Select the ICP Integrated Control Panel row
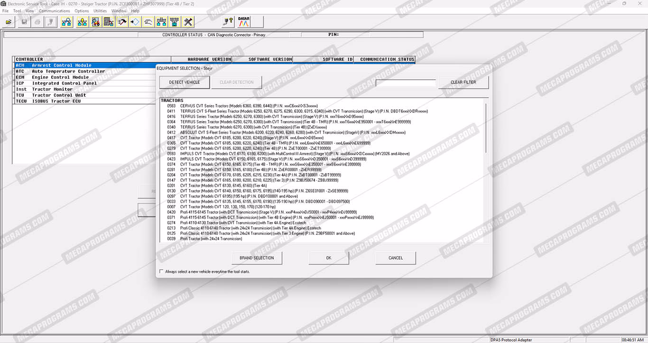The width and height of the screenshot is (648, 343). [x=85, y=83]
